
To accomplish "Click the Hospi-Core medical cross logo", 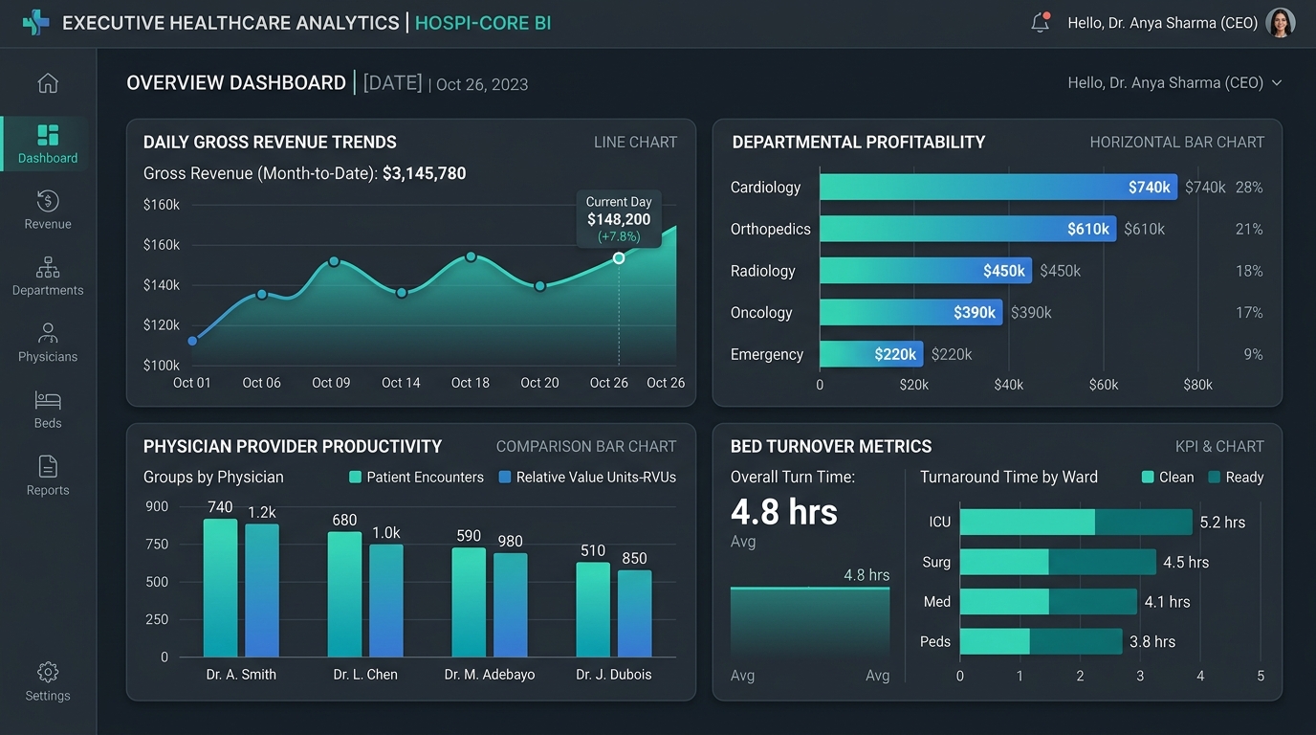I will tap(35, 22).
